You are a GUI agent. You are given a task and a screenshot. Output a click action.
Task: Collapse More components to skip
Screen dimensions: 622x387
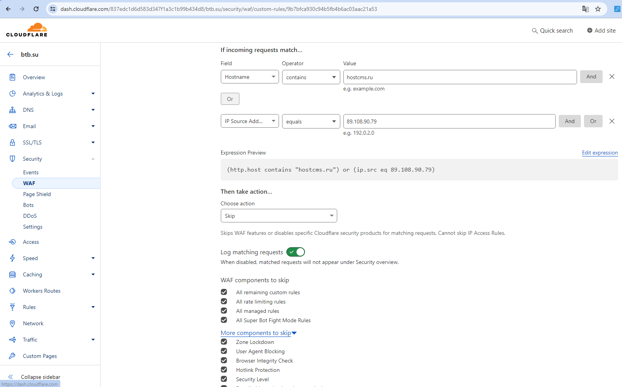pyautogui.click(x=258, y=333)
